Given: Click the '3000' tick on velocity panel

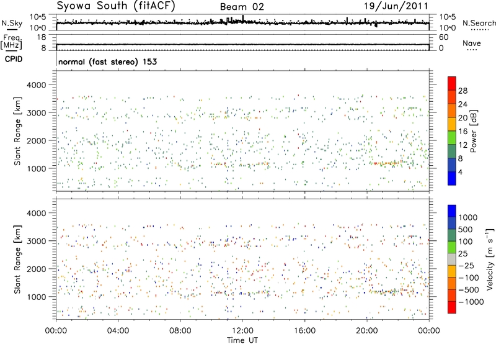Looking at the screenshot, I should (36, 241).
